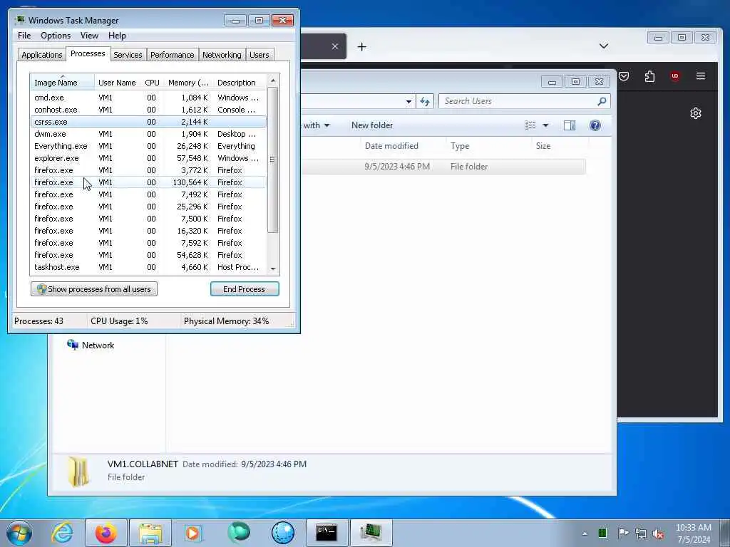Open the Windows Start menu orb
730x547 pixels.
[x=19, y=533]
